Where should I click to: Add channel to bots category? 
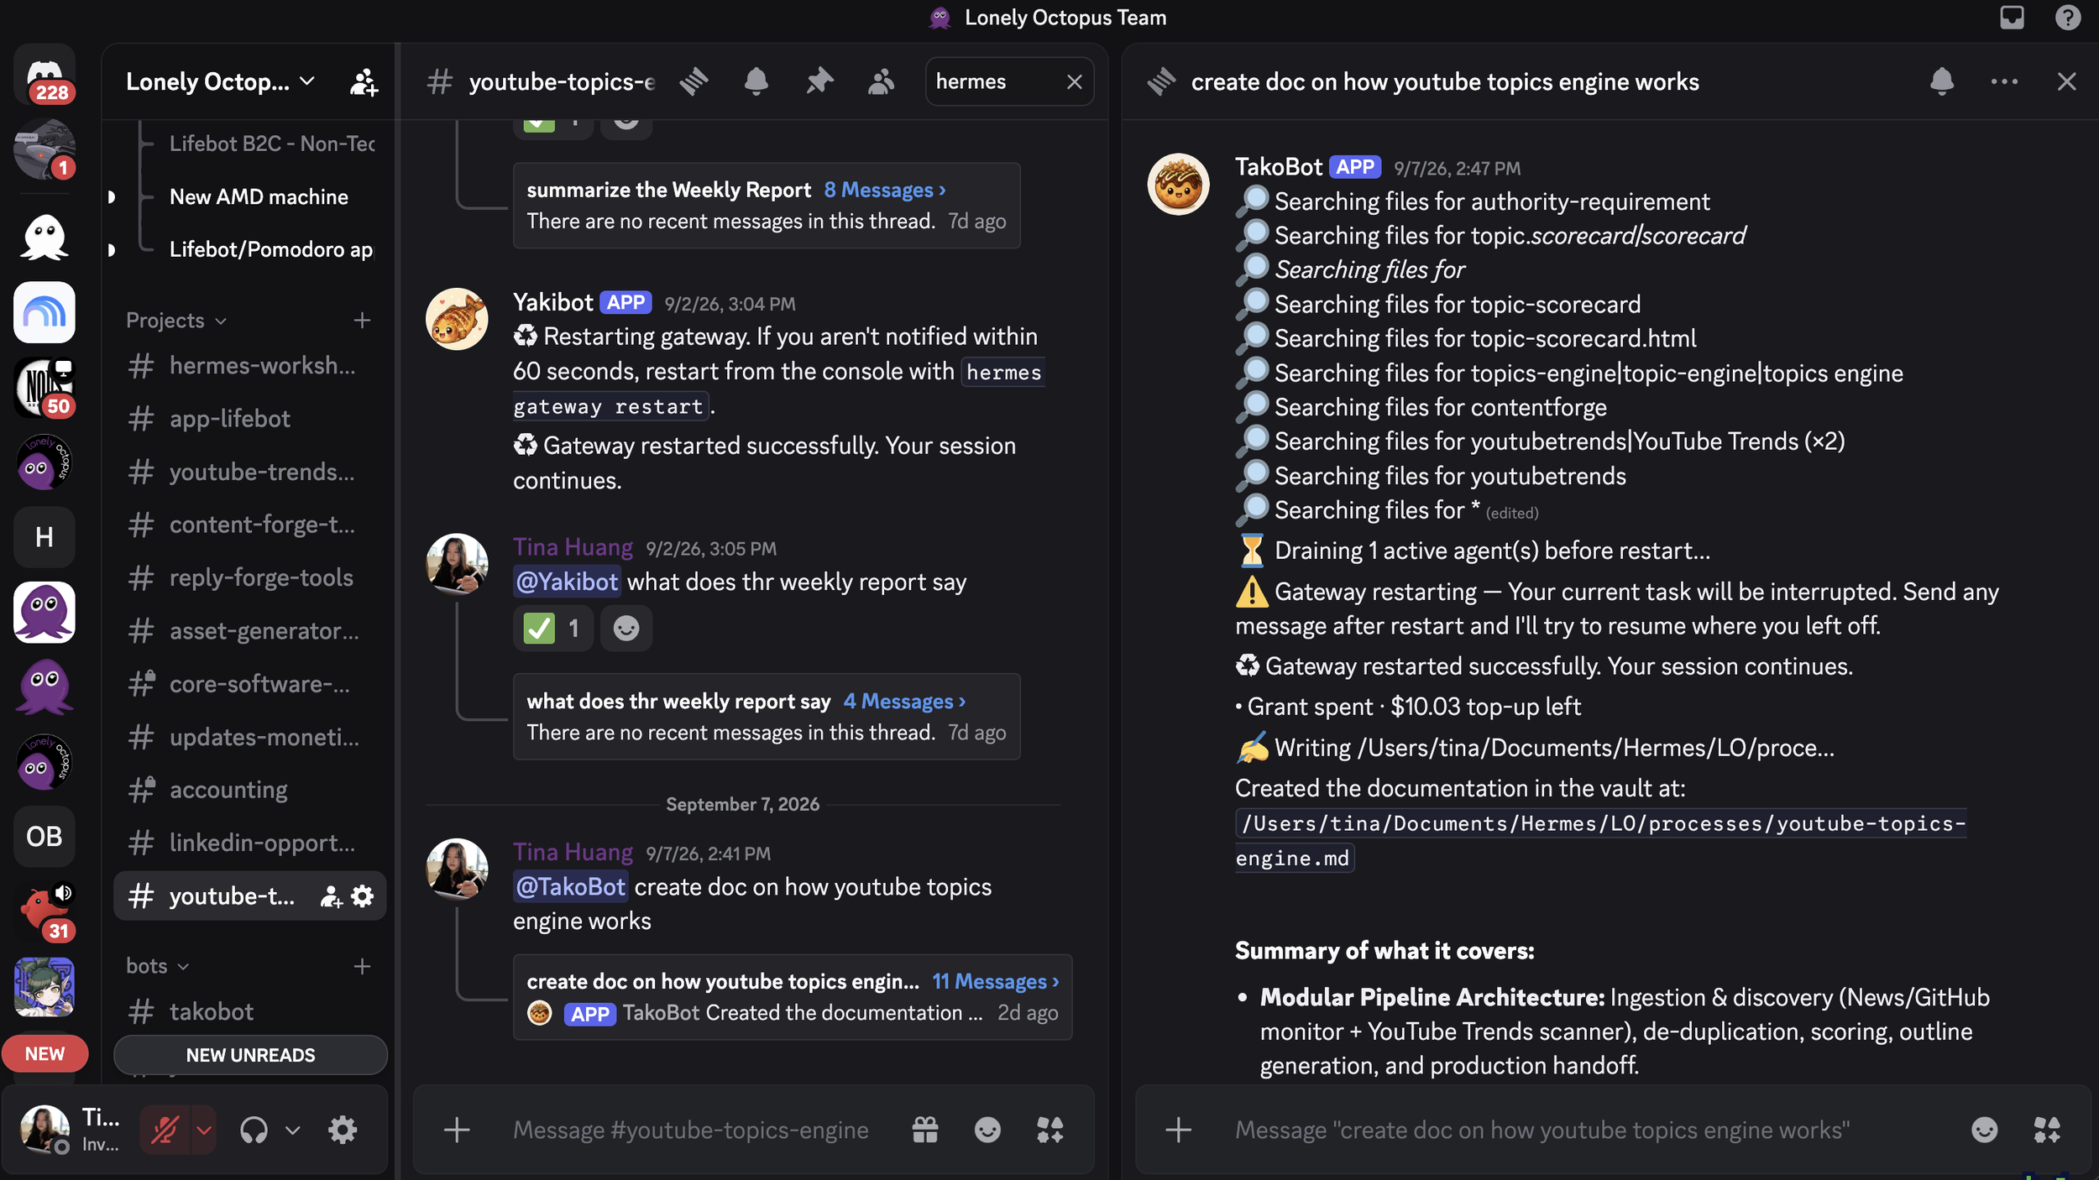362,966
